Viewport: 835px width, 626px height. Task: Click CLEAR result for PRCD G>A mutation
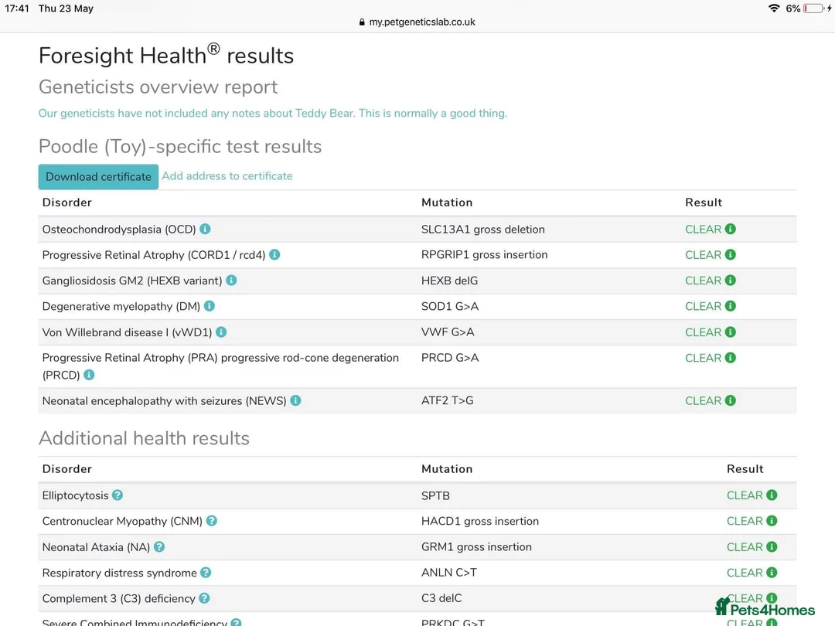pyautogui.click(x=703, y=358)
